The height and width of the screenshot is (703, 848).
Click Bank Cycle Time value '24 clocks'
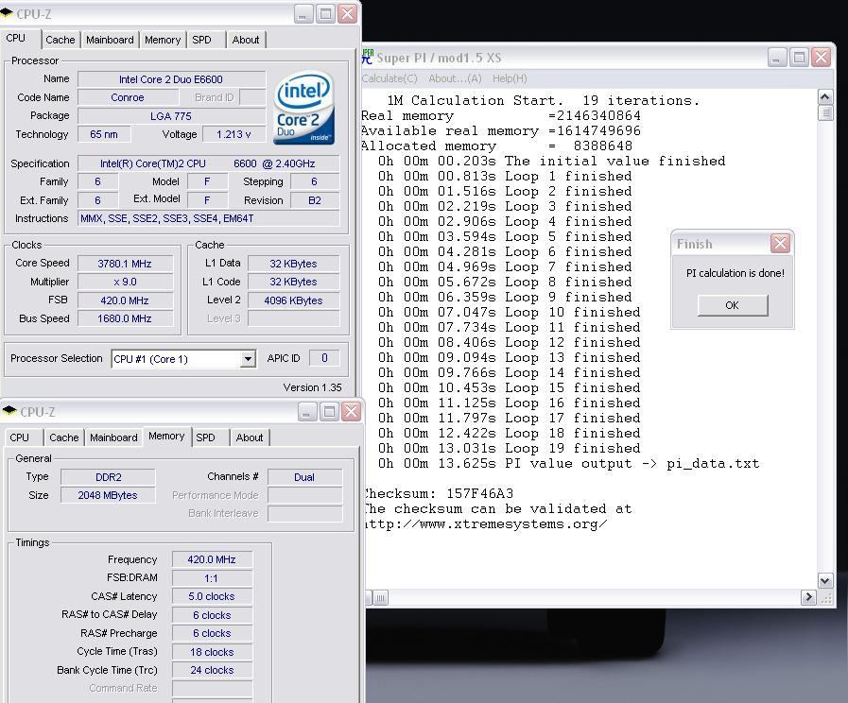coord(212,670)
